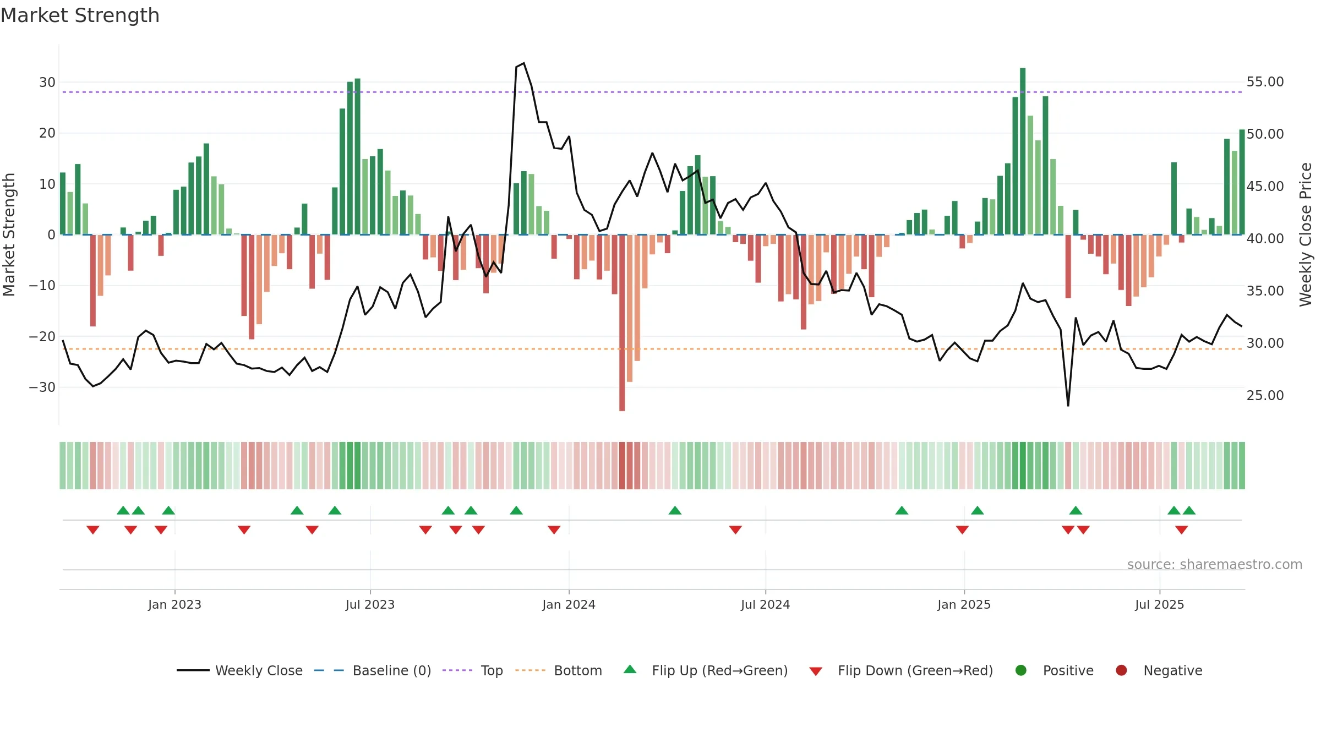Click the Market Strength chart title

coord(80,15)
